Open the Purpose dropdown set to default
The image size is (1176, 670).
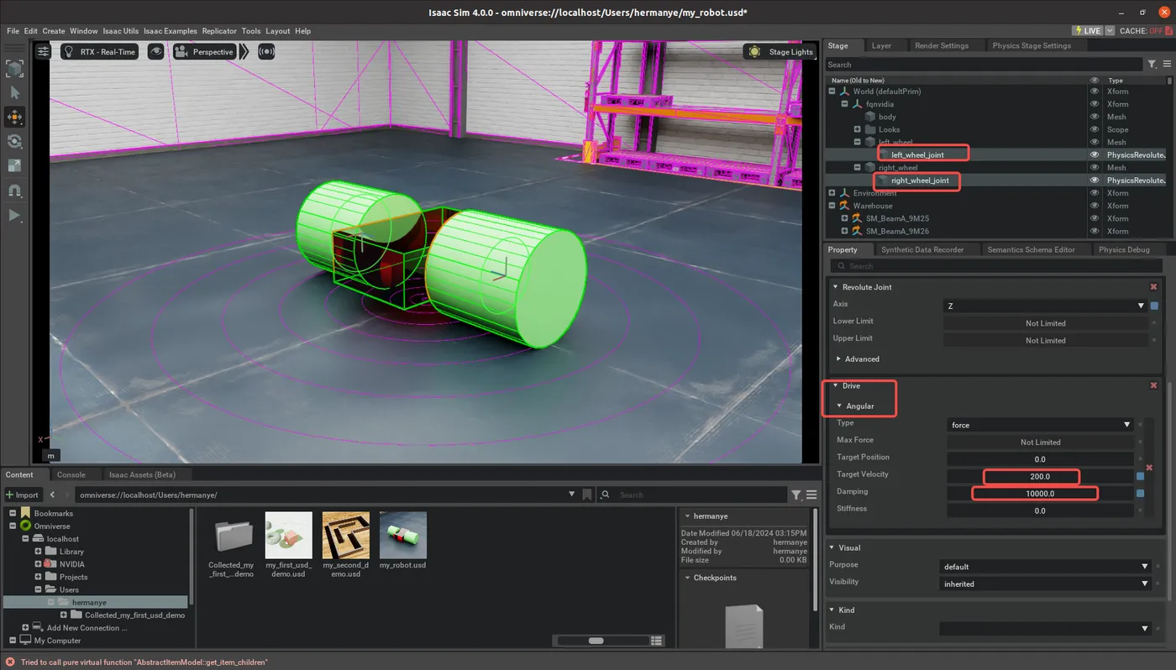(x=1045, y=567)
